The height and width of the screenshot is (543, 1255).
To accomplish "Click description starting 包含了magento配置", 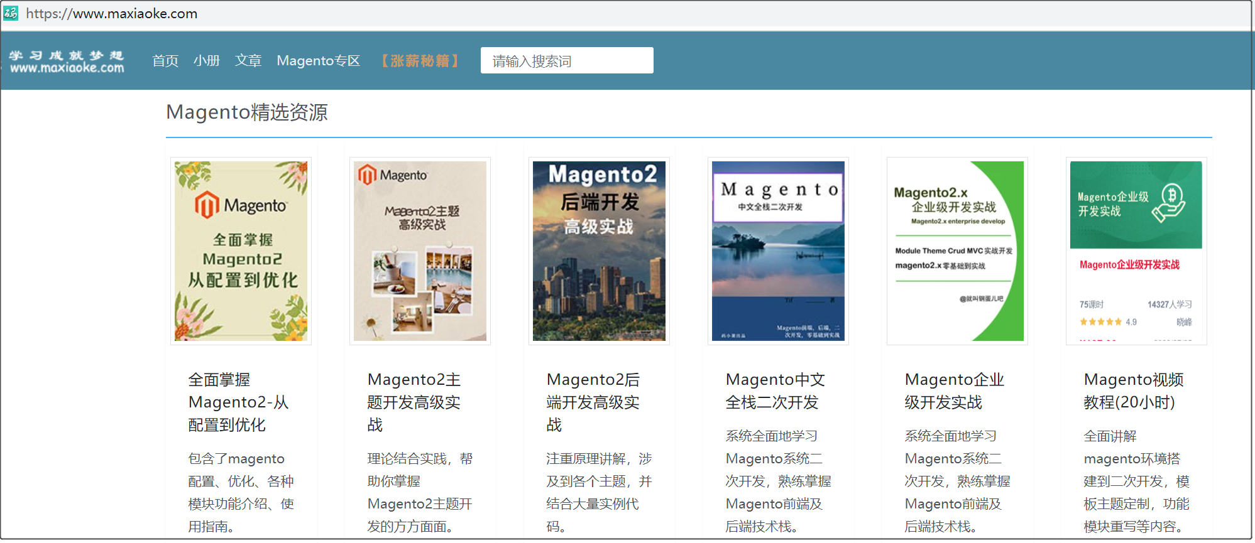I will pyautogui.click(x=241, y=493).
